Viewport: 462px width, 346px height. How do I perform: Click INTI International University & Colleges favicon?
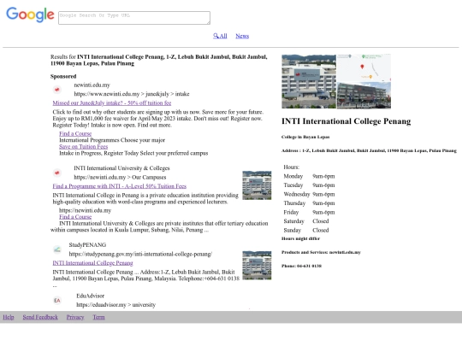tap(57, 173)
